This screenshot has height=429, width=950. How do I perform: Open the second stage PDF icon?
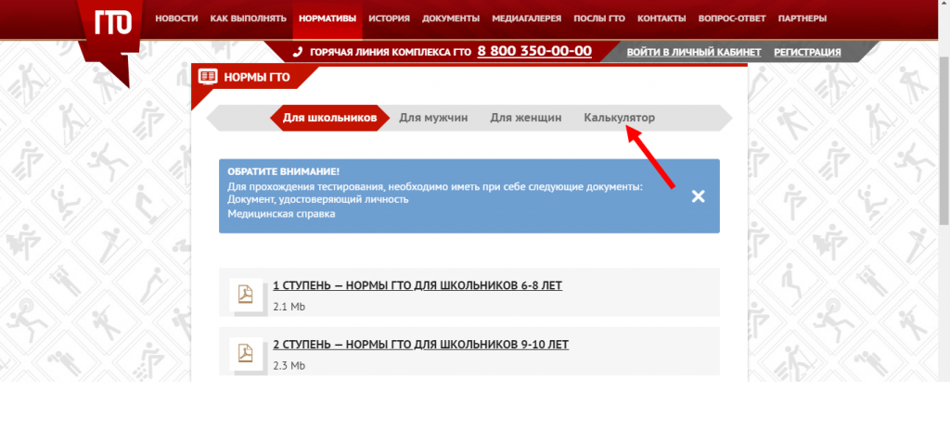tap(245, 353)
